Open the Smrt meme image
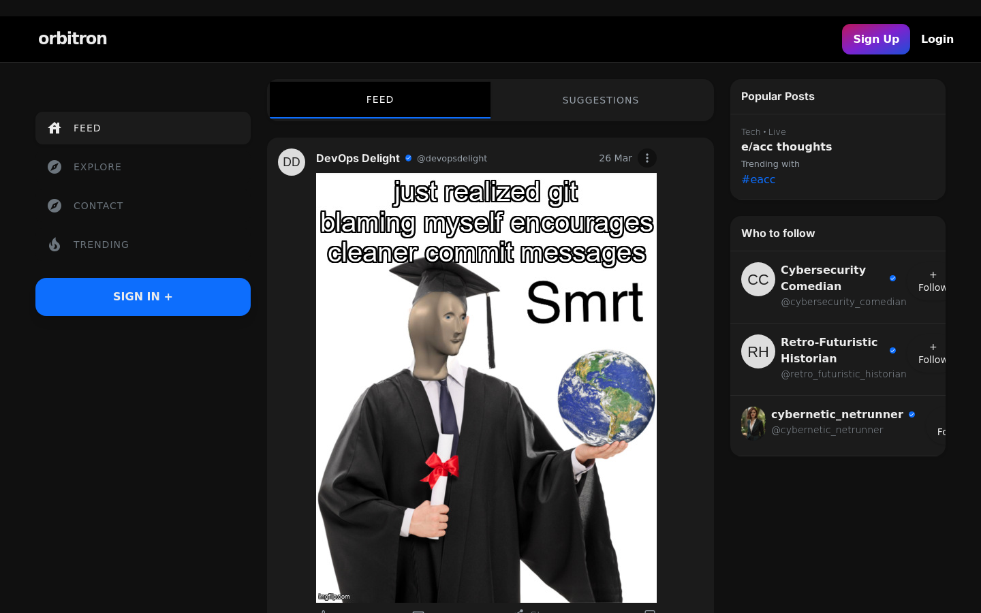The image size is (981, 613). tap(486, 388)
